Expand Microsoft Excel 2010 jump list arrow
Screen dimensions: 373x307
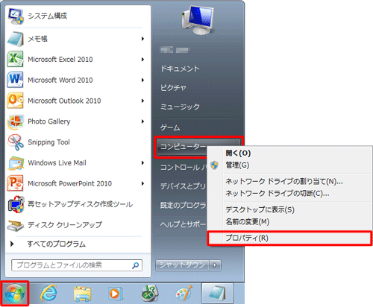click(142, 60)
